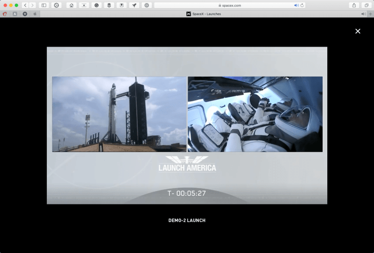
Task: Click the bookmark page extension icon
Action: point(121,5)
